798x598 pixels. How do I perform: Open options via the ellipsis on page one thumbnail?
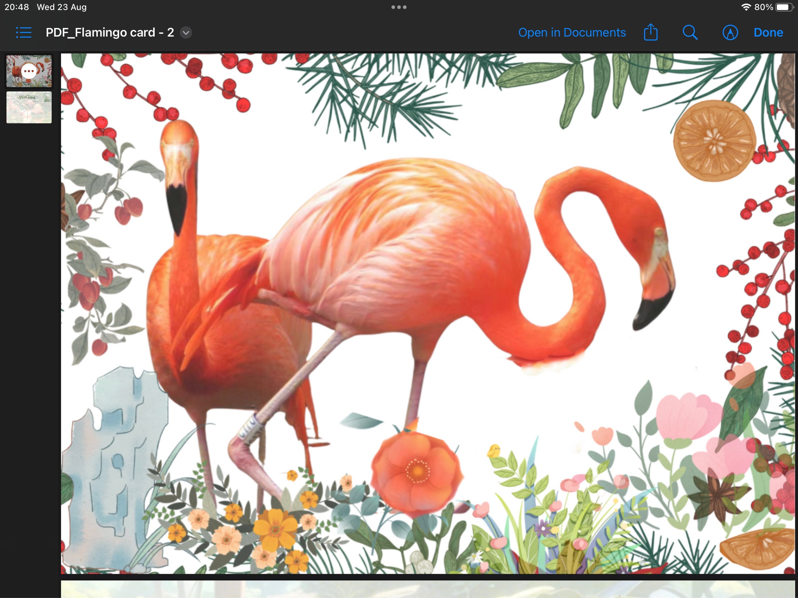[29, 71]
